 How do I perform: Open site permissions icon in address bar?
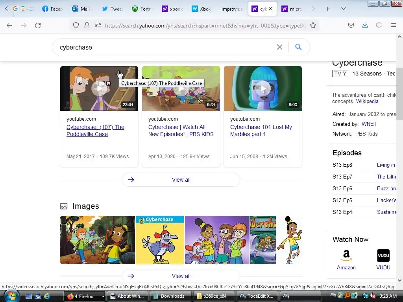98,26
